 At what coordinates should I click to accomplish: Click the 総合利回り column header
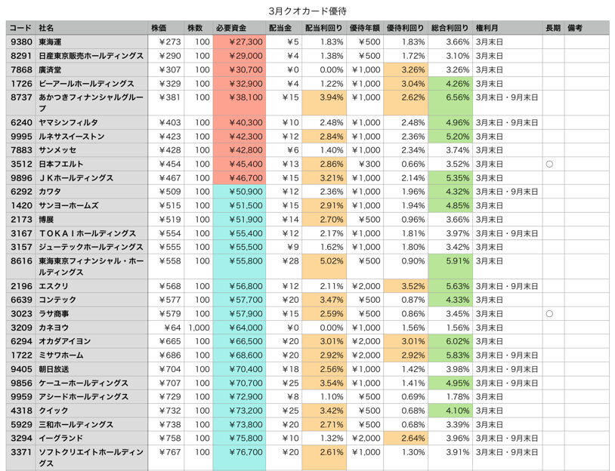coord(450,28)
